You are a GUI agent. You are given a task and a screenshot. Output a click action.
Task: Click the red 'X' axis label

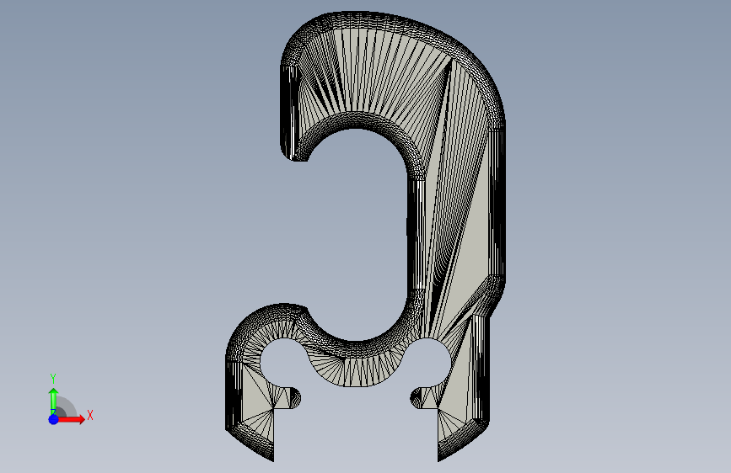point(90,415)
